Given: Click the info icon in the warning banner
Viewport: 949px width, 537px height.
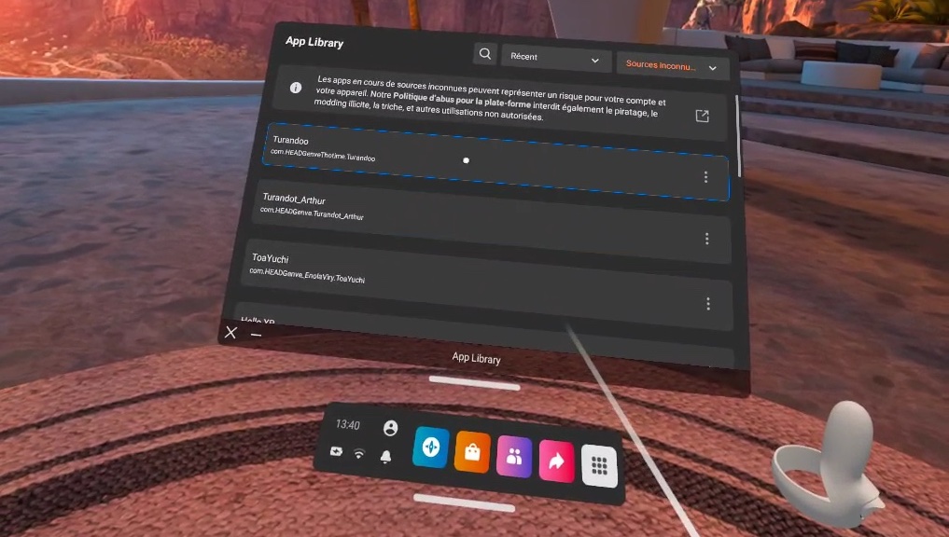Looking at the screenshot, I should coord(296,88).
